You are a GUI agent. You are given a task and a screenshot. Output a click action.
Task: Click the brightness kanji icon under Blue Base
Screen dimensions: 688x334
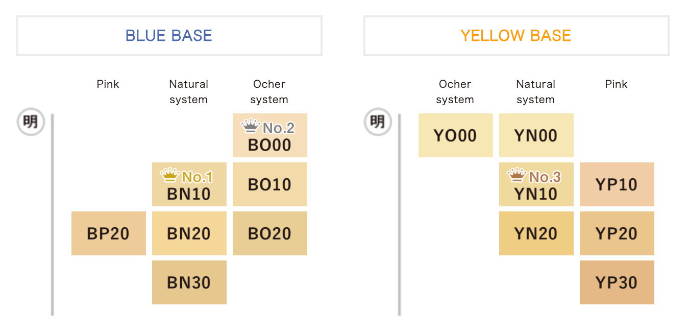point(31,122)
